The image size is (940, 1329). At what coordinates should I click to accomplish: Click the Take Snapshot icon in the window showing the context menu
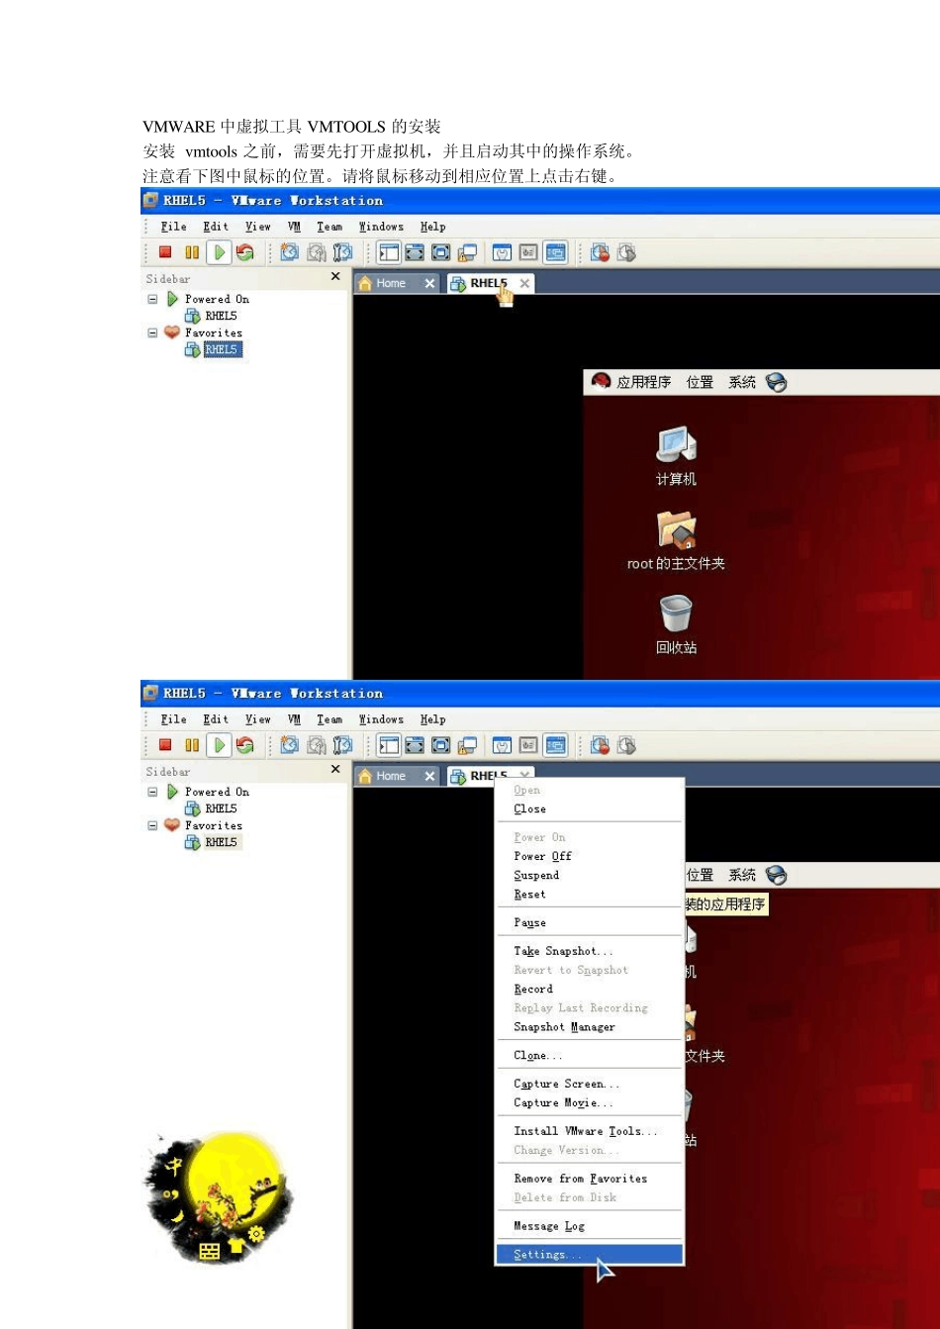[289, 745]
